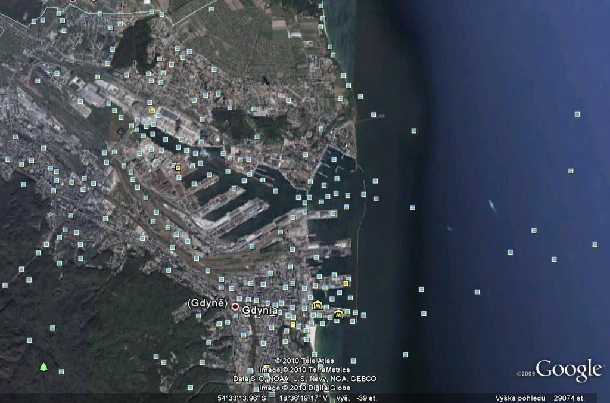This screenshot has width=610, height=403.
Task: Click the longitude readout 18°36'19.17" V
Action: pos(303,398)
